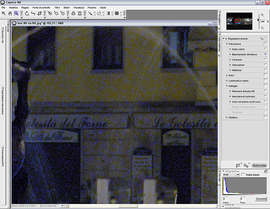Viewport: 270px width, 209px height.
Task: Select the Hand pan tool
Action: tap(10, 13)
